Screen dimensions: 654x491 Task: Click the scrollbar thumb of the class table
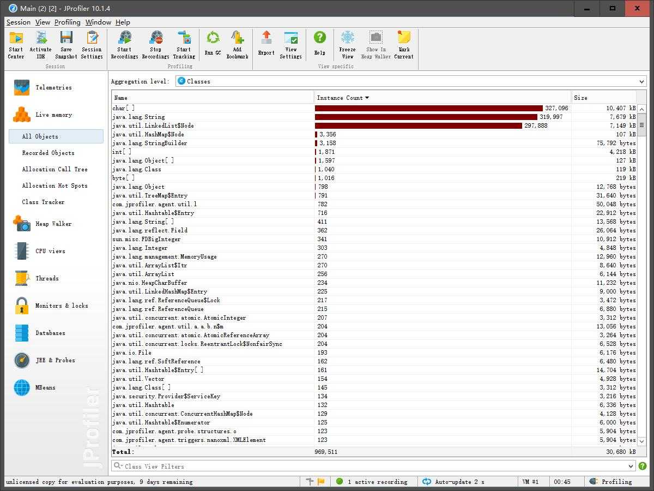pyautogui.click(x=641, y=125)
